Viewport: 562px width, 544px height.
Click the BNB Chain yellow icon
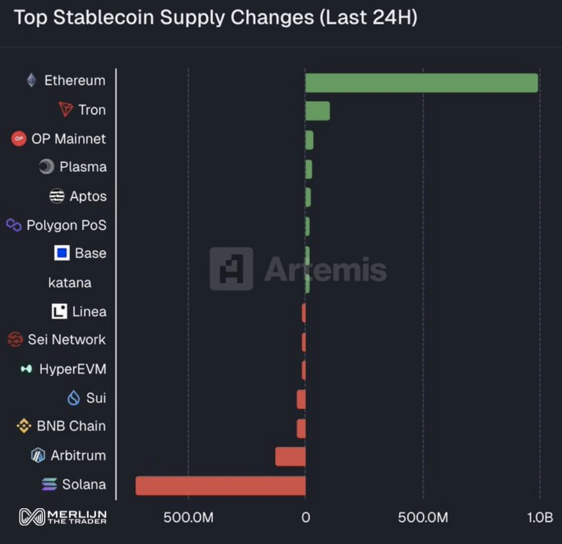[24, 426]
